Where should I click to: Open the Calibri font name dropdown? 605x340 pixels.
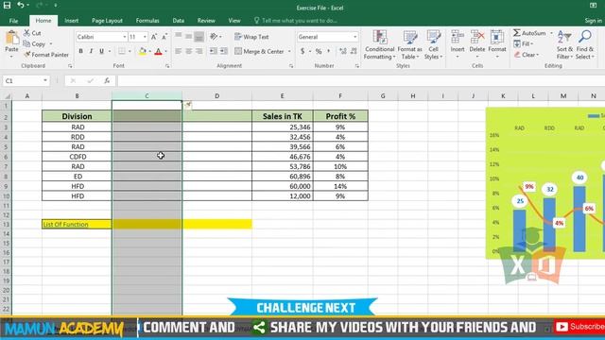(x=125, y=37)
